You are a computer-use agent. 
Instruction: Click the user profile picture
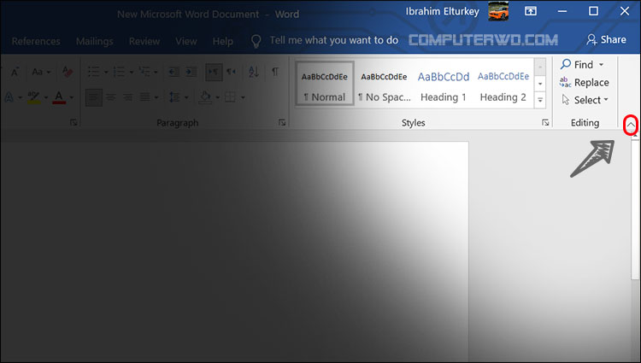pos(498,11)
